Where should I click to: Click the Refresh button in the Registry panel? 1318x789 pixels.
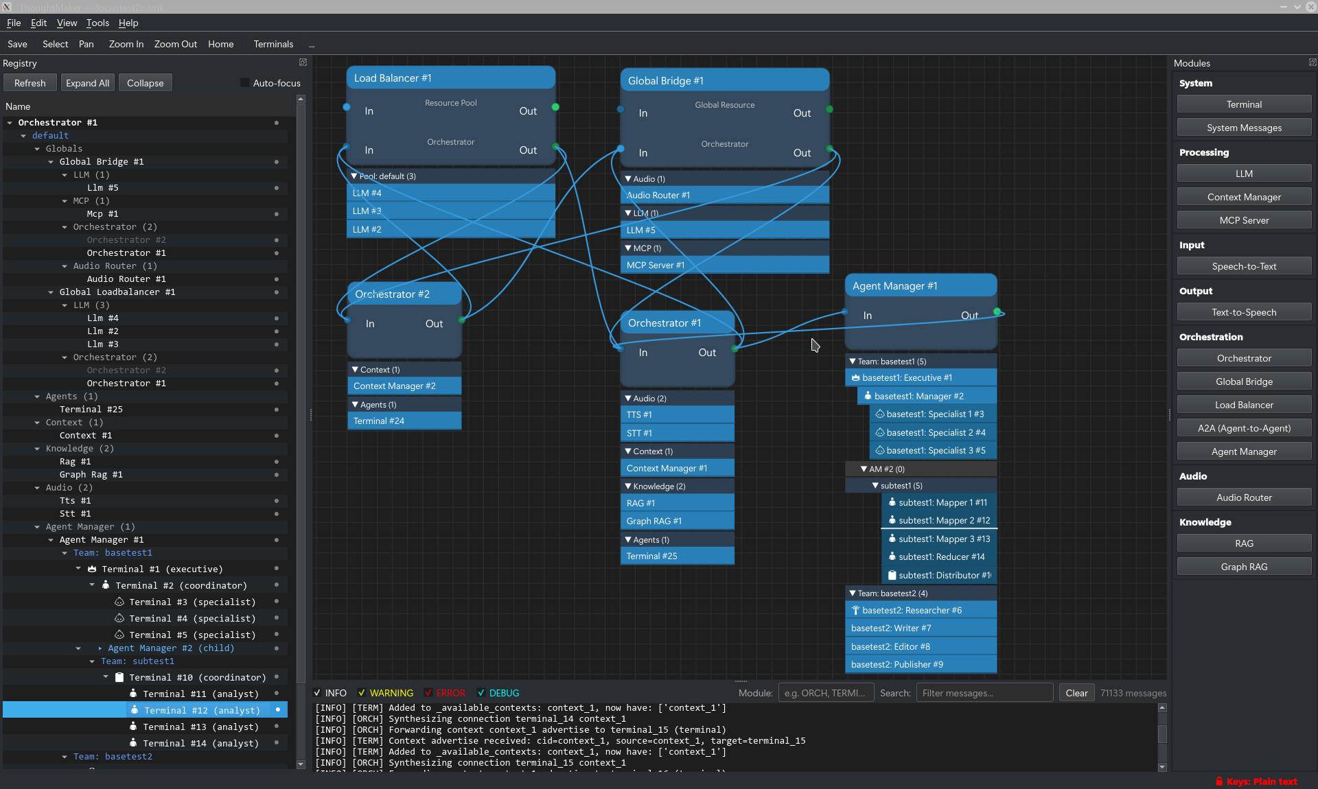tap(30, 82)
